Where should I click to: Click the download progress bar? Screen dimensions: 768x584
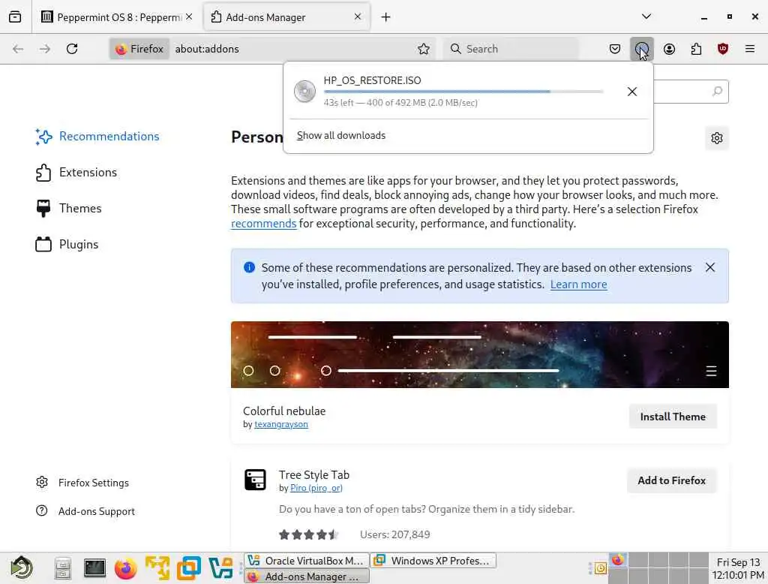coord(463,92)
